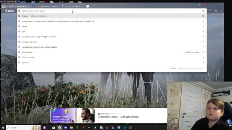Image resolution: width=232 pixels, height=130 pixels.
Task: Select suggestion about making a composter in Minecraft
Action: point(112,47)
